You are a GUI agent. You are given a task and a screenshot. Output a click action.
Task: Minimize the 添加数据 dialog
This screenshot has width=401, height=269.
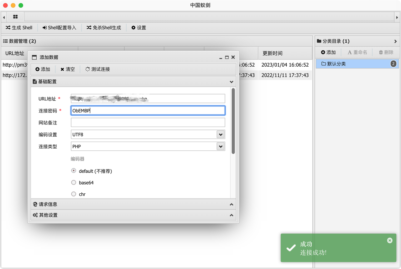[221, 57]
